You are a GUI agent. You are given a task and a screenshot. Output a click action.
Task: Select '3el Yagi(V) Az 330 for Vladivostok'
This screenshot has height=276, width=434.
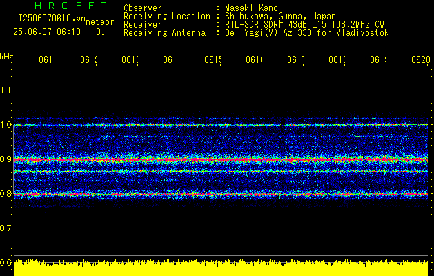(307, 33)
